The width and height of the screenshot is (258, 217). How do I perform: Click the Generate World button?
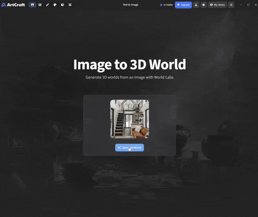[130, 148]
